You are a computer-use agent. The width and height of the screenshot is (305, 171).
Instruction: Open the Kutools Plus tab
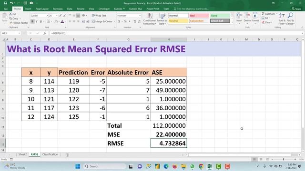pyautogui.click(x=135, y=9)
